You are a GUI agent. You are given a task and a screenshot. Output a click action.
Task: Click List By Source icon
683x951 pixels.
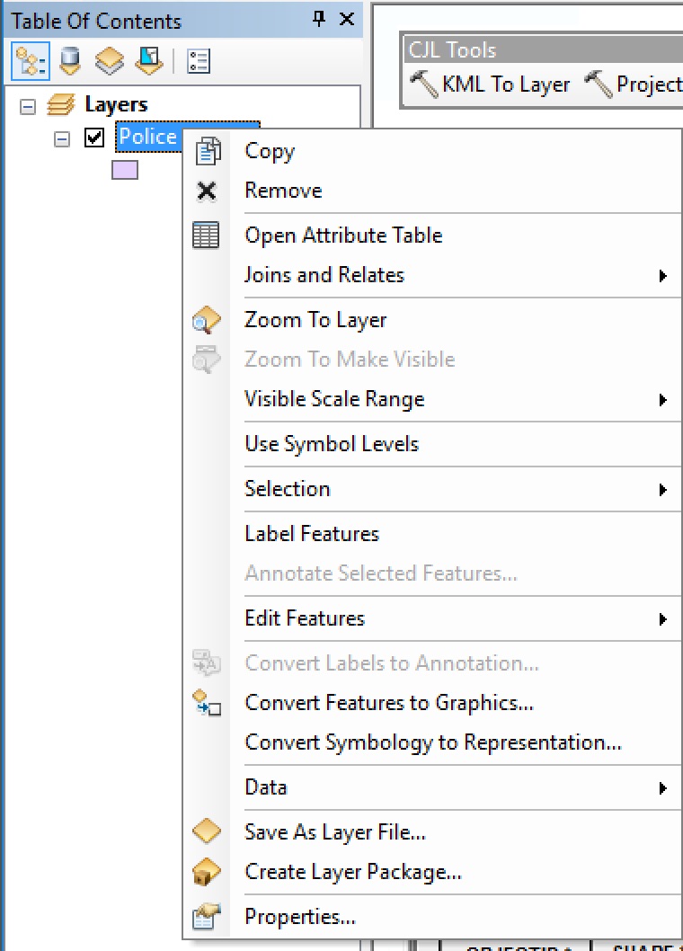(70, 60)
